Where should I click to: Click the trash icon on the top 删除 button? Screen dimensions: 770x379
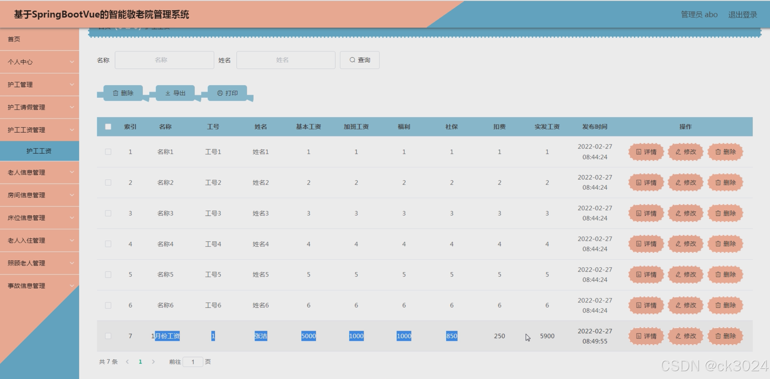pos(116,93)
